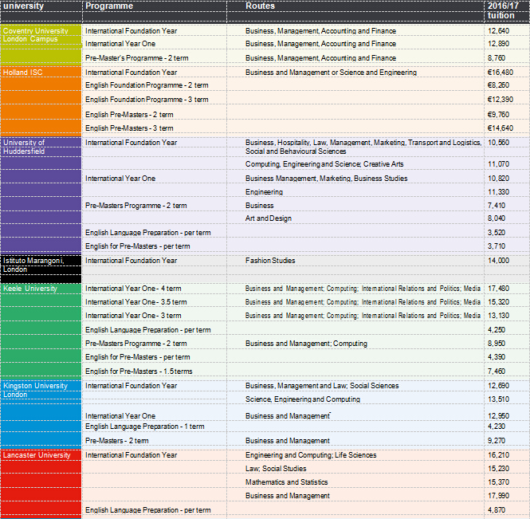
Task: Click the tuition value 11,070
Action: point(498,164)
